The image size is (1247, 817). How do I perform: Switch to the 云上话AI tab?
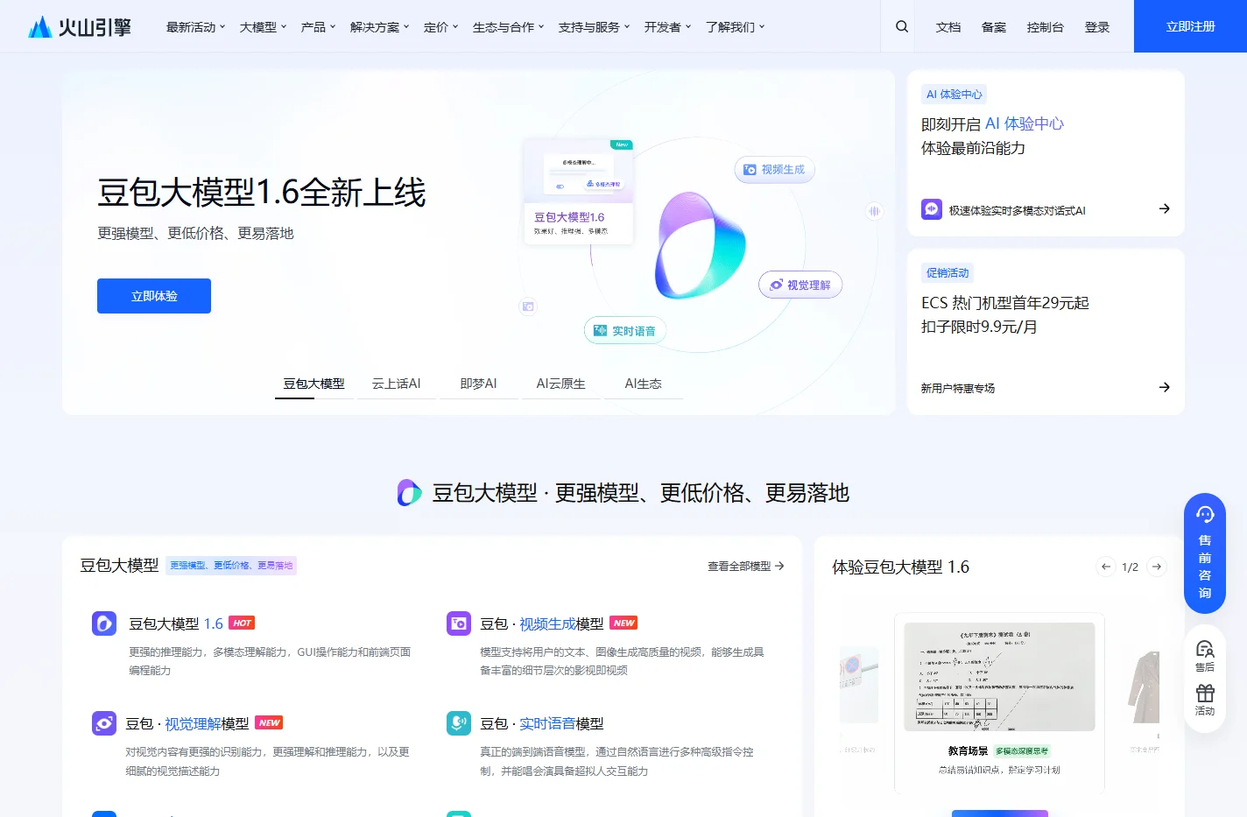(x=396, y=384)
